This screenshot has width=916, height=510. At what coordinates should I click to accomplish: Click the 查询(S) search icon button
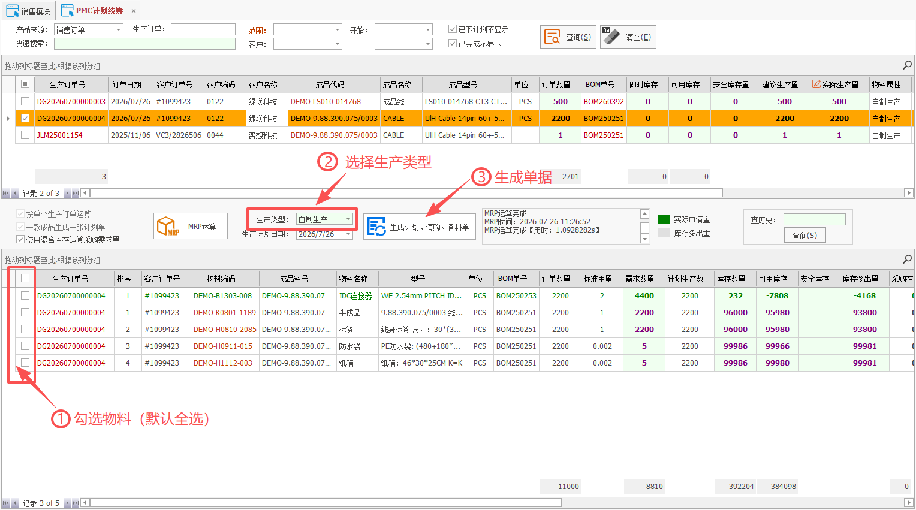(552, 37)
